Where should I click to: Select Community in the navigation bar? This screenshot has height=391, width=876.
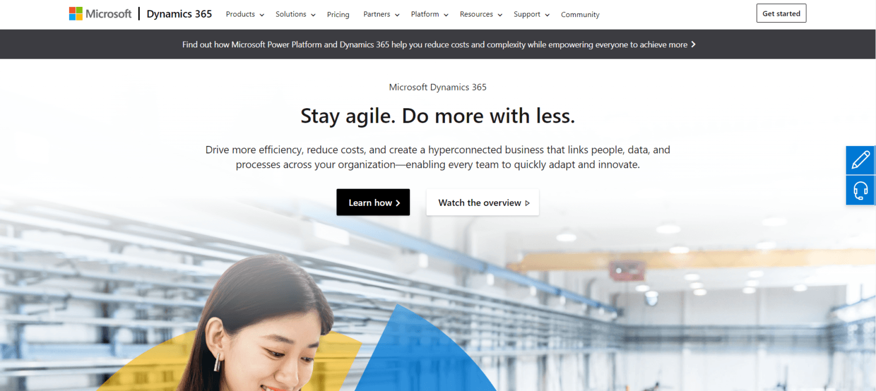pyautogui.click(x=580, y=14)
